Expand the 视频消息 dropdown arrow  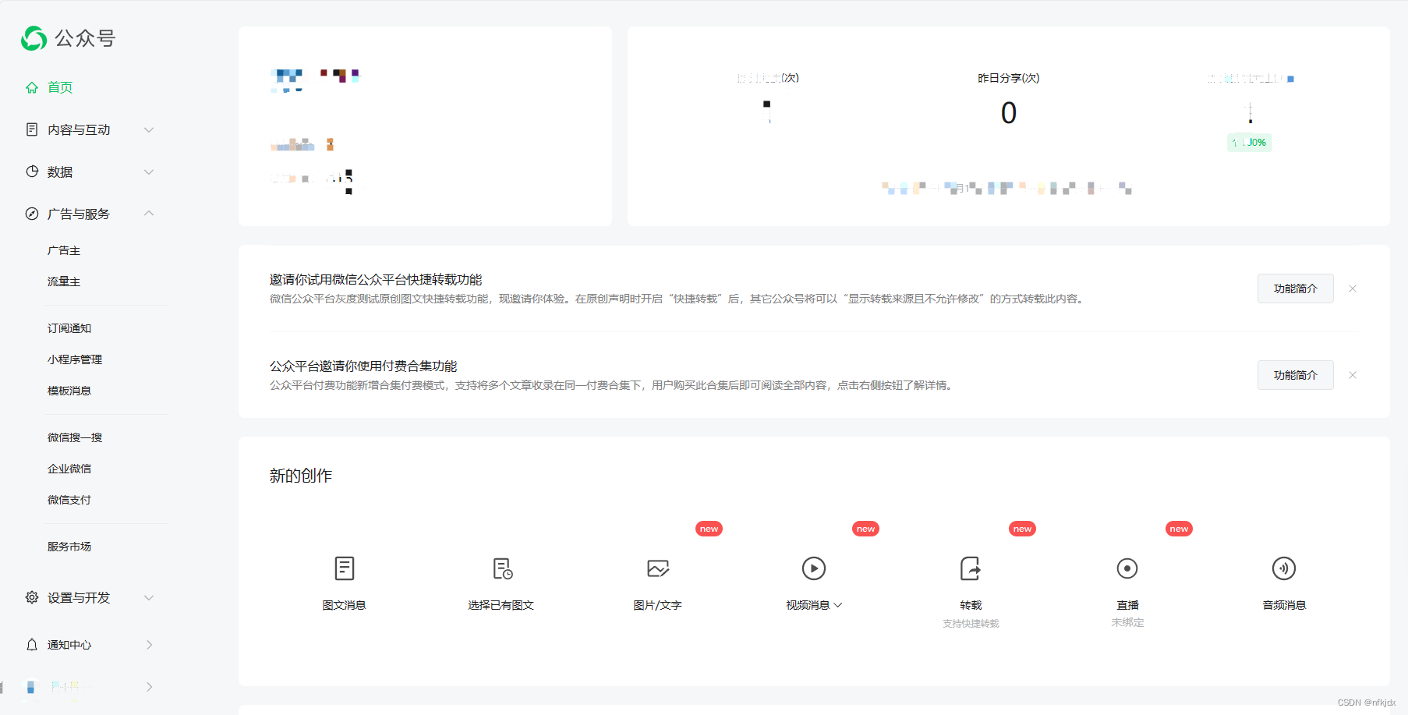coord(838,605)
